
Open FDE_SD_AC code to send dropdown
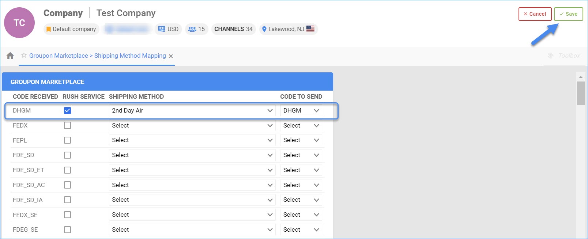click(301, 185)
